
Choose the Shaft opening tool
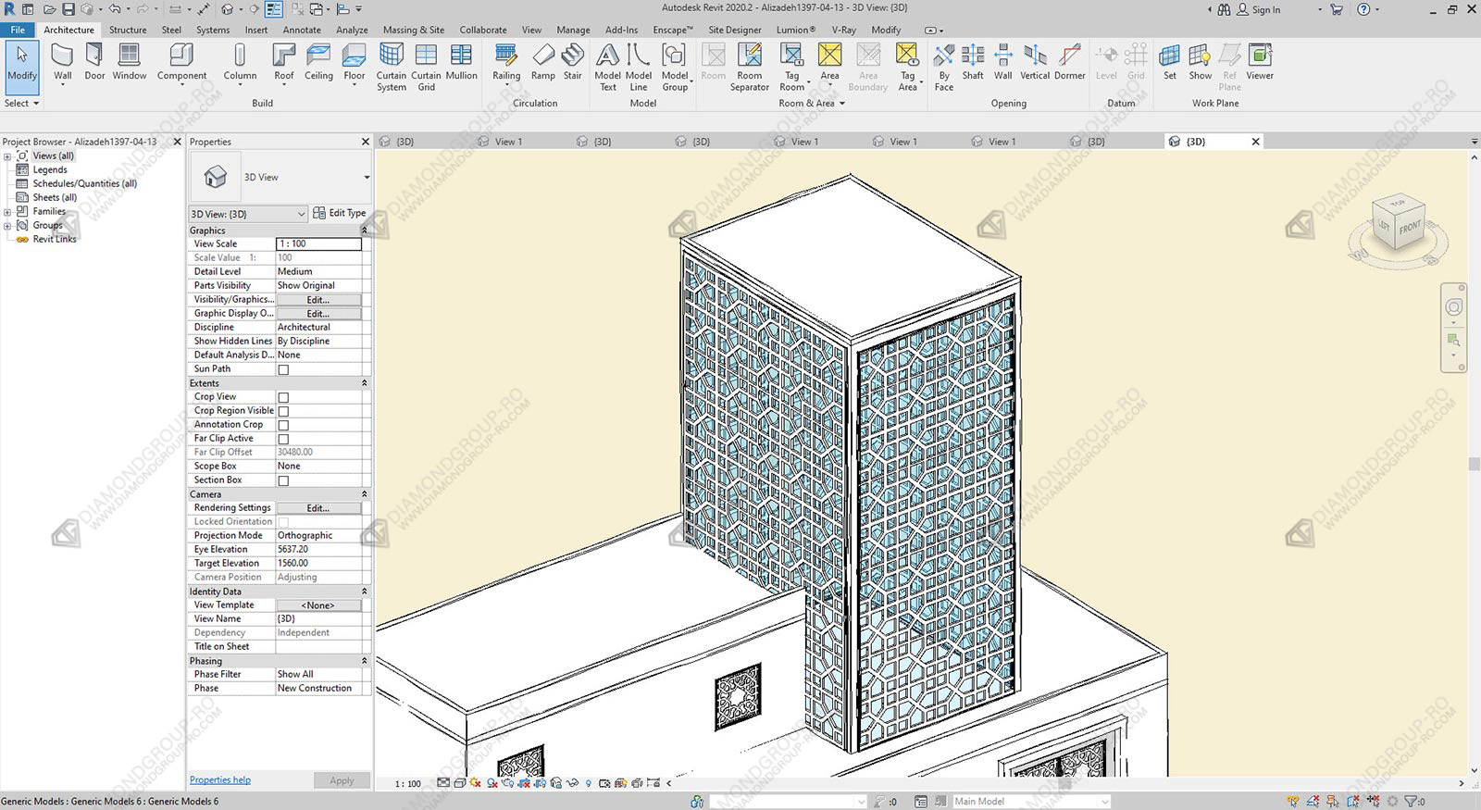tap(973, 63)
